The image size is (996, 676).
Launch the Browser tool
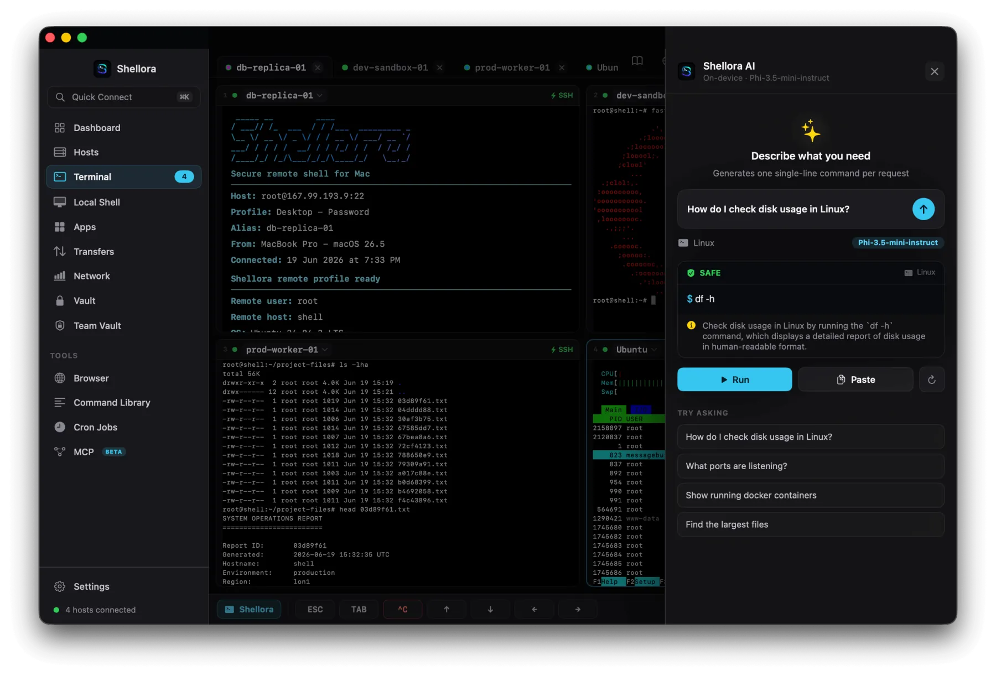click(x=123, y=378)
